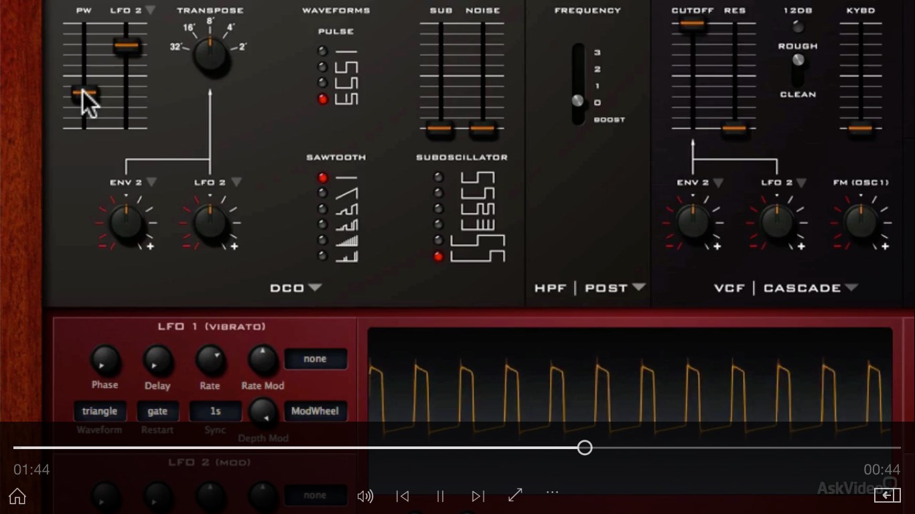
Task: Open the LFO 1 gate restart selector
Action: (157, 411)
